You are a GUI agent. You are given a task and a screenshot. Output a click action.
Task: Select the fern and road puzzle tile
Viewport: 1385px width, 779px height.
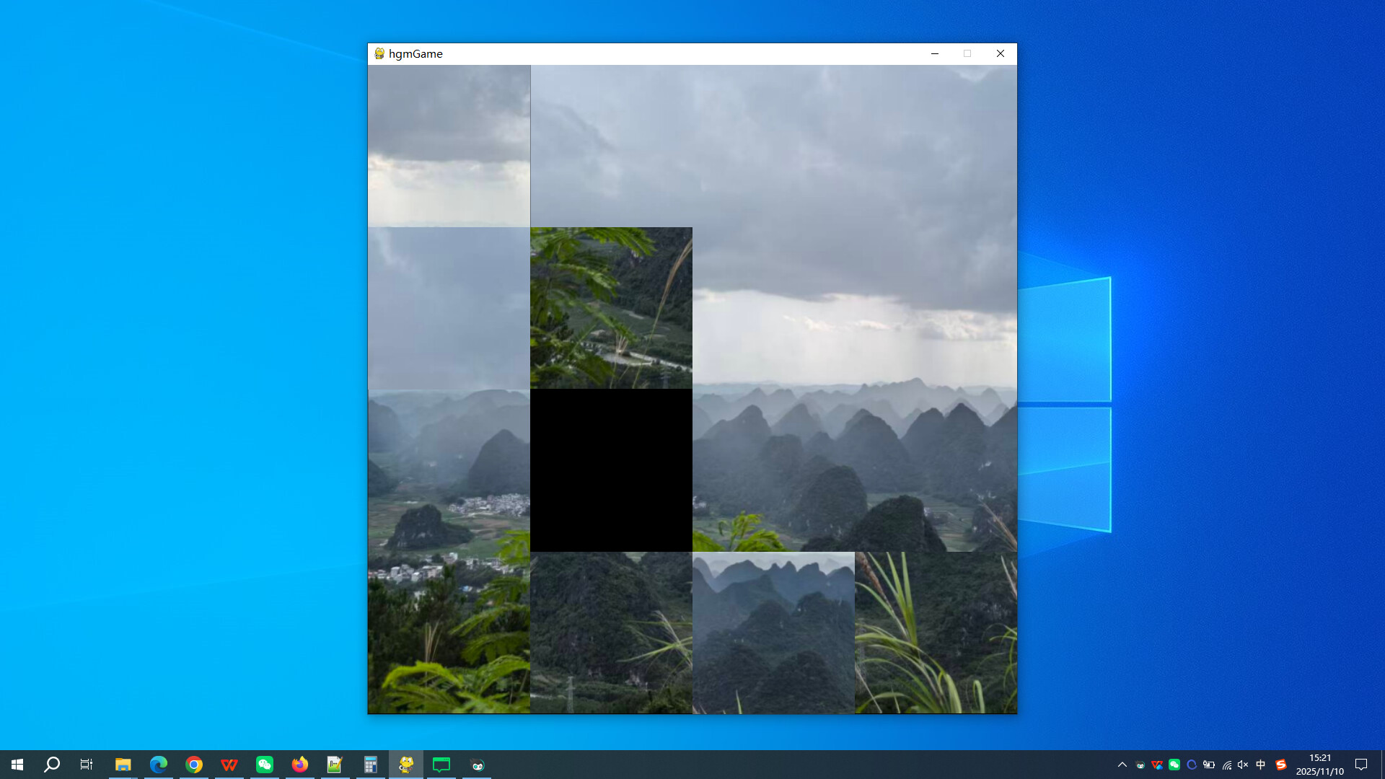(610, 307)
